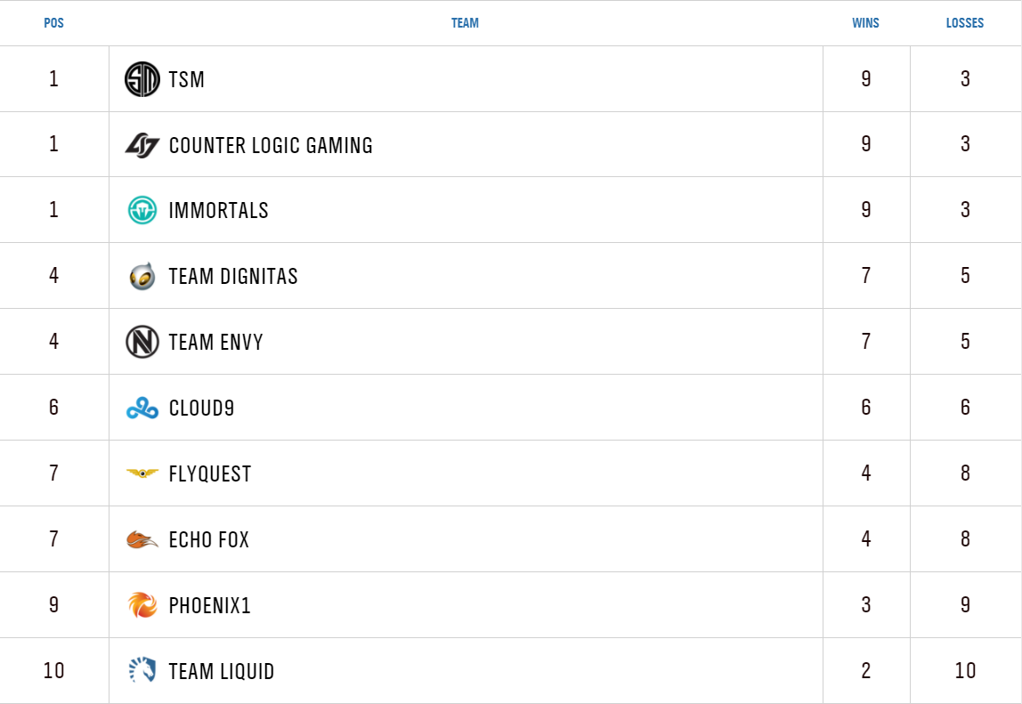Image resolution: width=1022 pixels, height=704 pixels.
Task: Open the TSM team name link
Action: click(x=187, y=79)
